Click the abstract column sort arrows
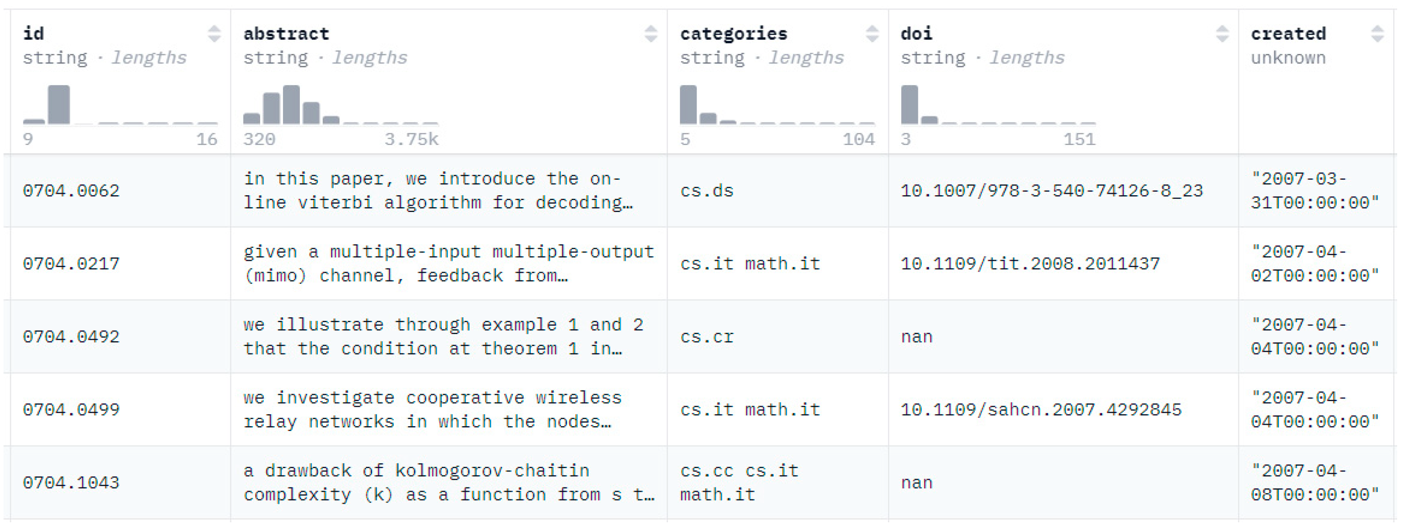This screenshot has height=528, width=1402. coord(650,34)
